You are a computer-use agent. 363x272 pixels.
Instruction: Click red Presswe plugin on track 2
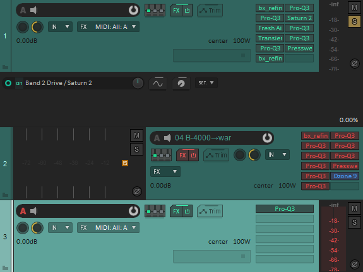point(345,166)
